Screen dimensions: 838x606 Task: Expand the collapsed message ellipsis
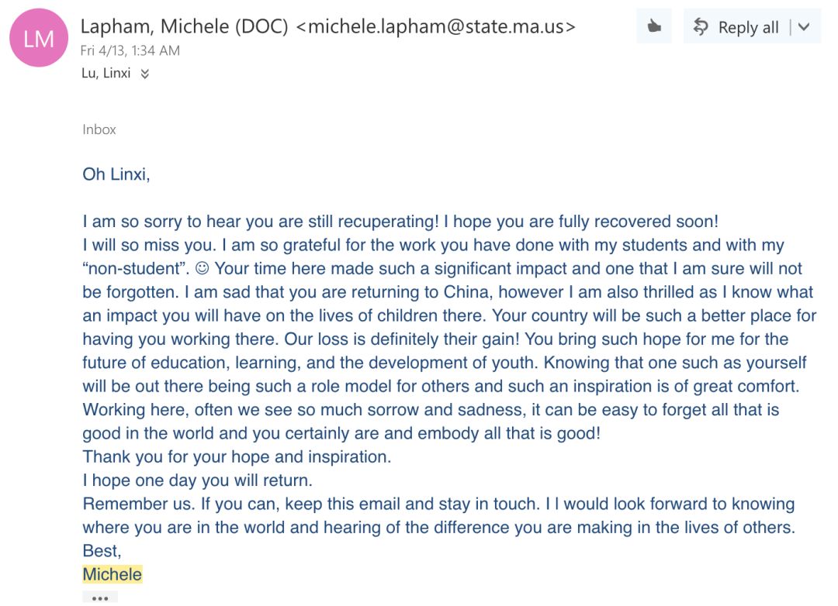coord(100,598)
